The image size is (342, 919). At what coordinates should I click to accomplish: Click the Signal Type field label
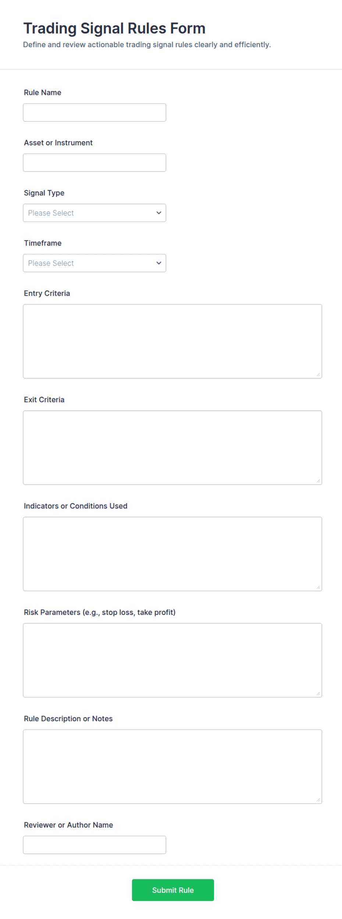(44, 193)
